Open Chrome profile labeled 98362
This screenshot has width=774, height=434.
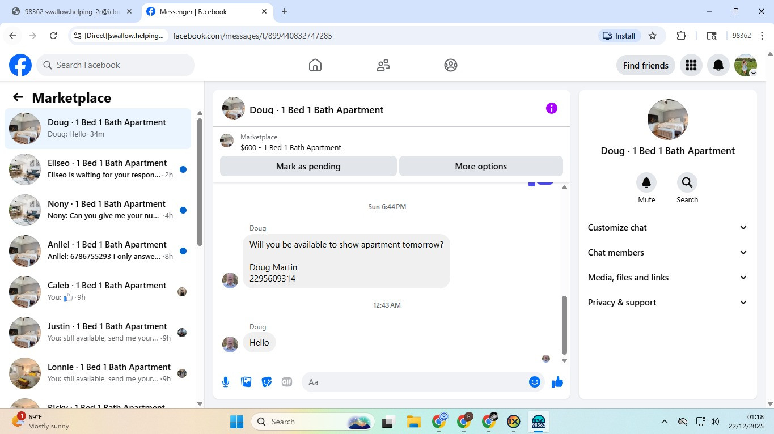[x=742, y=36]
